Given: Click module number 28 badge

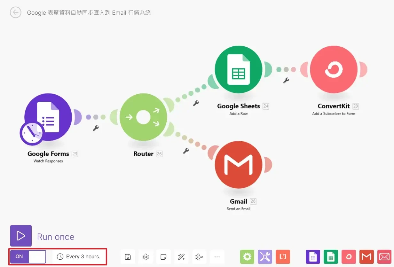Looking at the screenshot, I should (253, 201).
